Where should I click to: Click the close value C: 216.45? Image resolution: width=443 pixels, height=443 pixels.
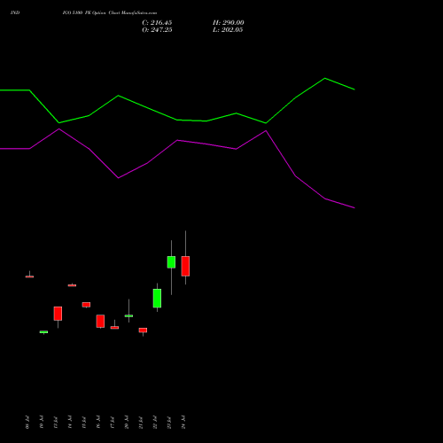157,23
